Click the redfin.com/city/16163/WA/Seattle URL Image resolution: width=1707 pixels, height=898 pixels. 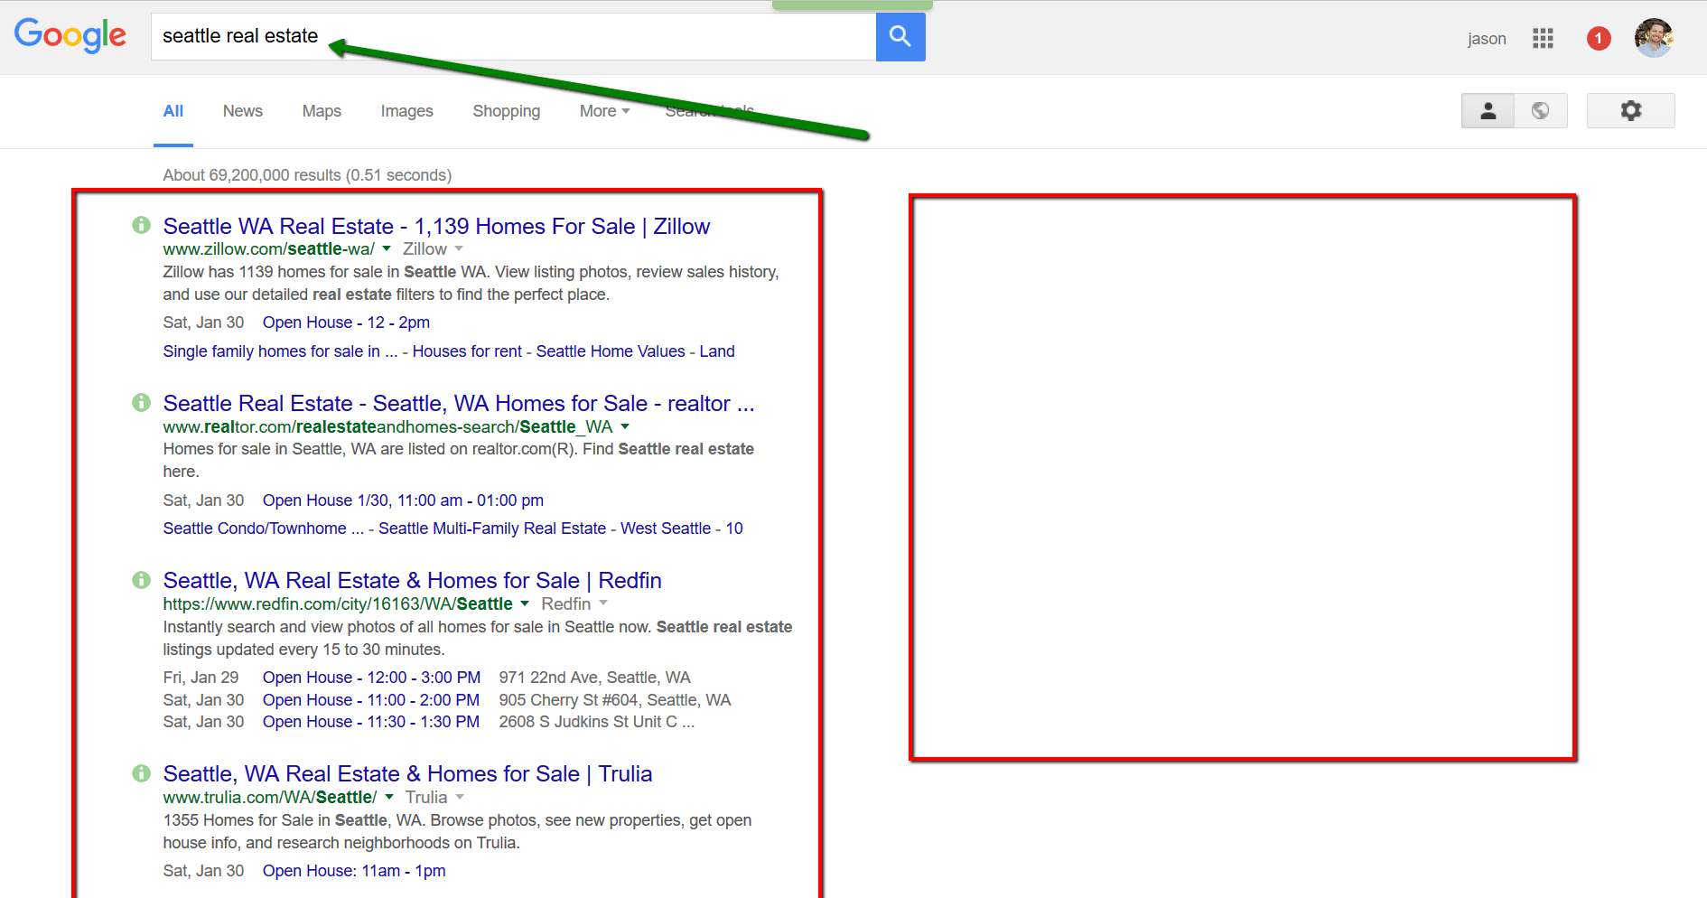click(x=338, y=603)
